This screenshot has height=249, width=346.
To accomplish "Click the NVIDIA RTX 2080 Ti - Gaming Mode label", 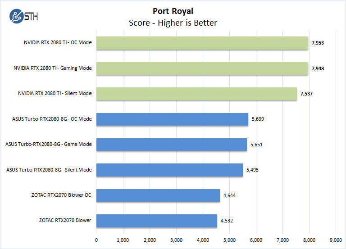I will pos(53,68).
